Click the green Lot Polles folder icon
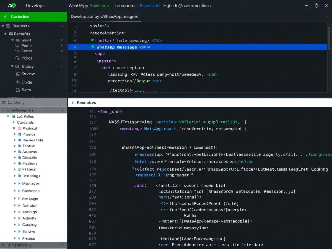Image resolution: width=332 pixels, height=249 pixels. click(14, 116)
